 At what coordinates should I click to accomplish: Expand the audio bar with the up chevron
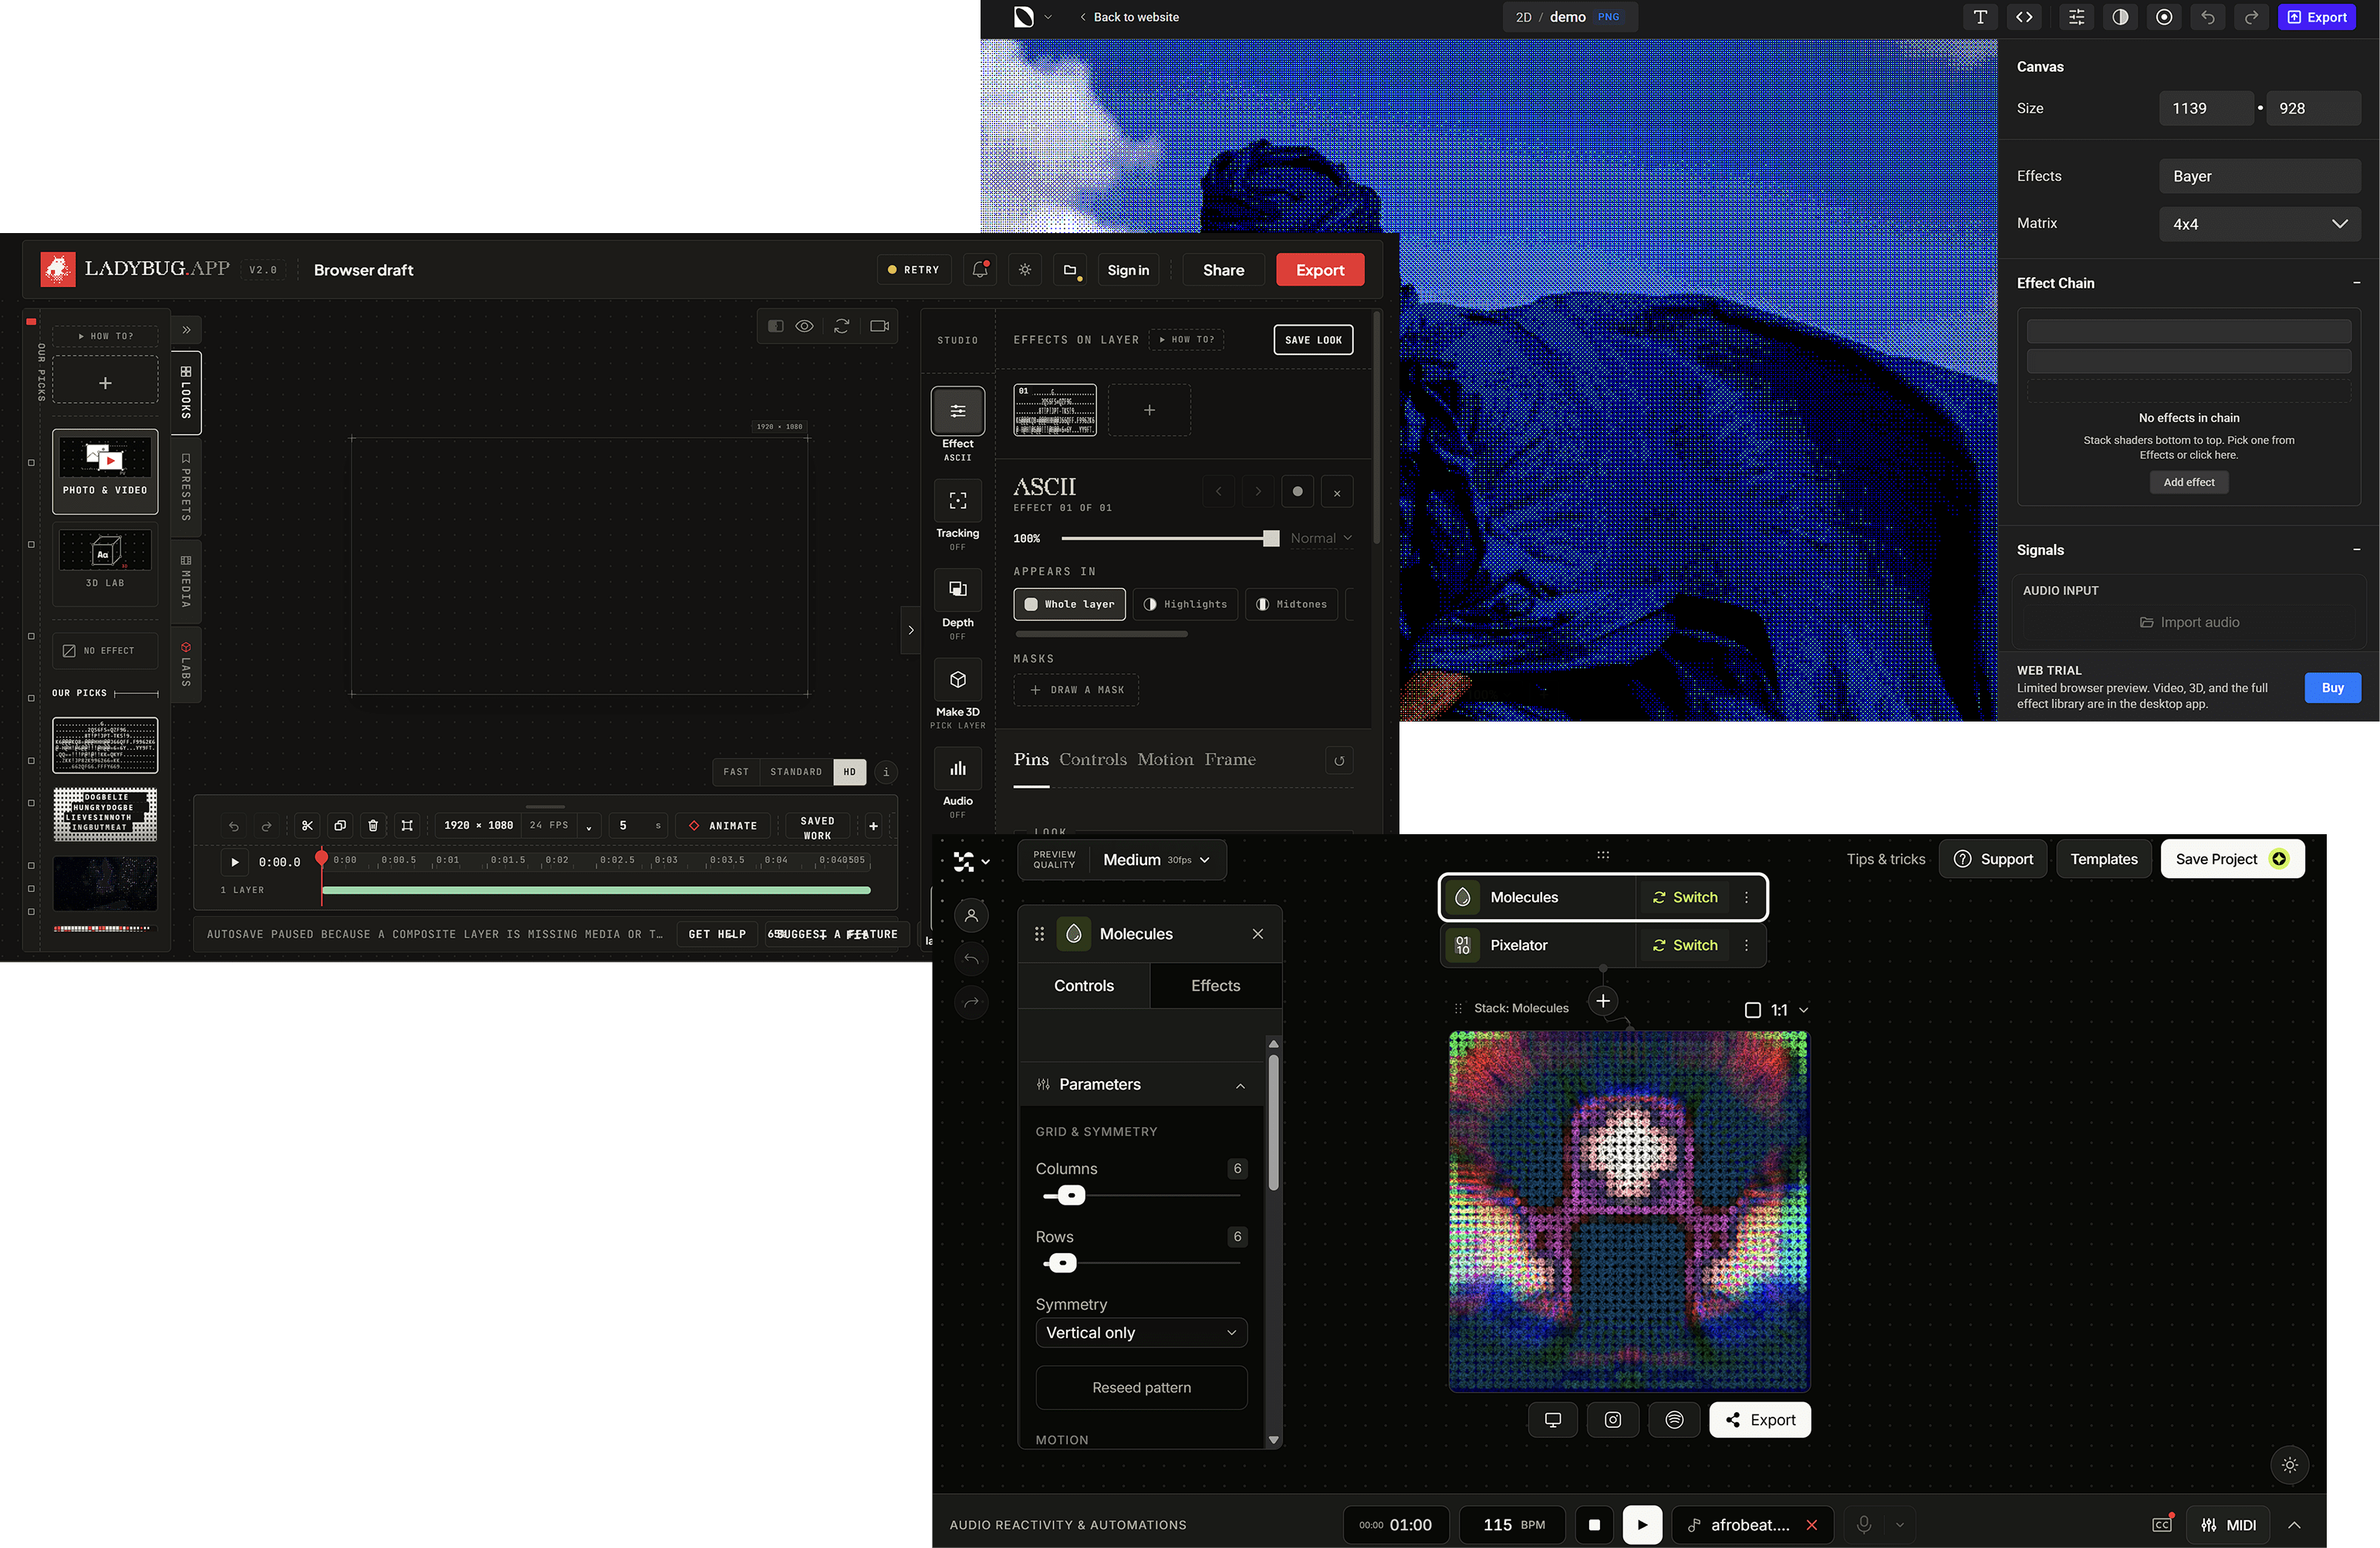[2294, 1524]
